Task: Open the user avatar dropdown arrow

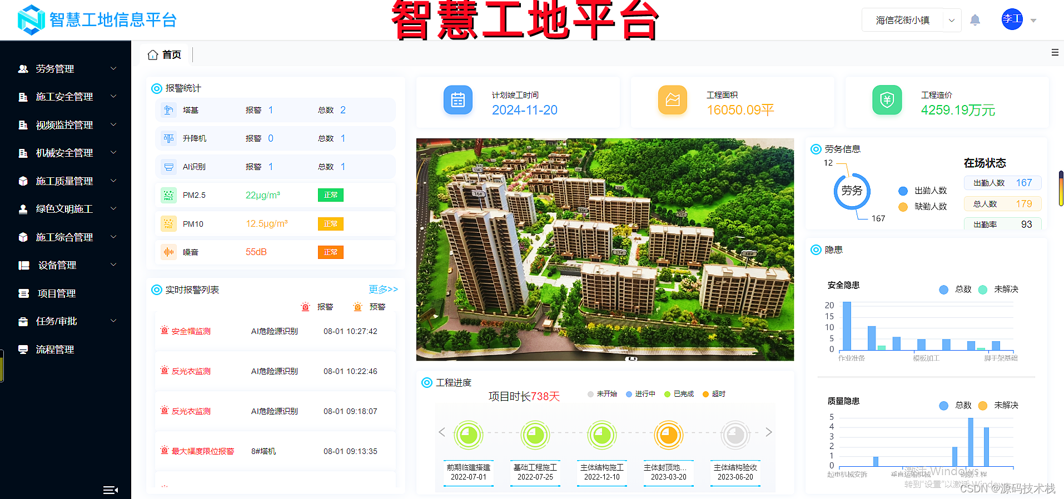Action: click(x=1033, y=21)
